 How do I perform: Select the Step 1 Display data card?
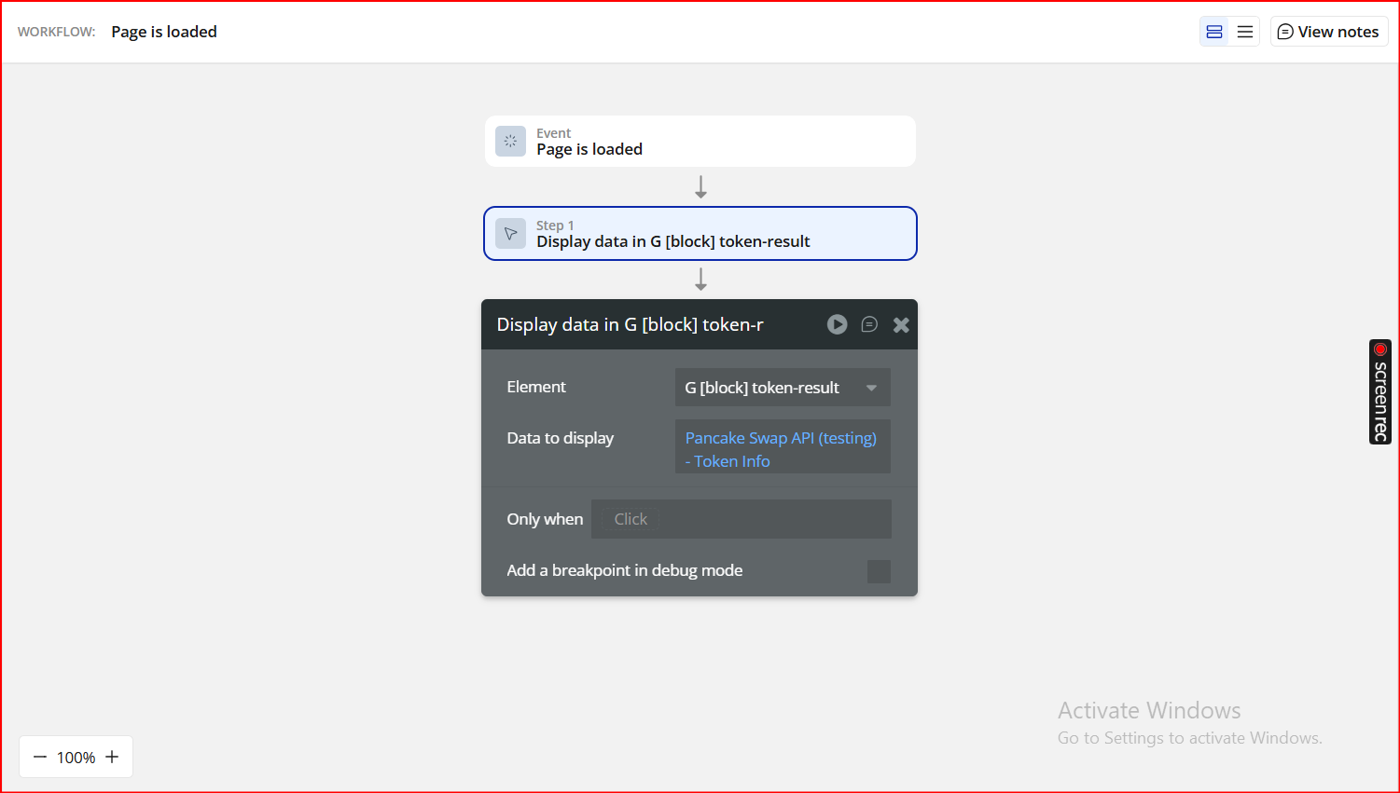700,234
